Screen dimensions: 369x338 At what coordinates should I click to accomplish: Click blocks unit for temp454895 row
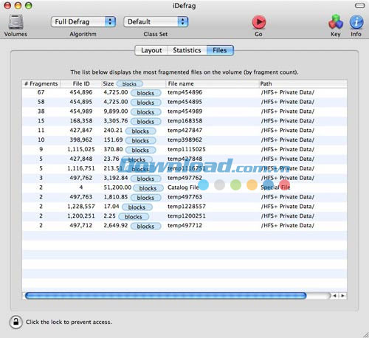point(145,103)
